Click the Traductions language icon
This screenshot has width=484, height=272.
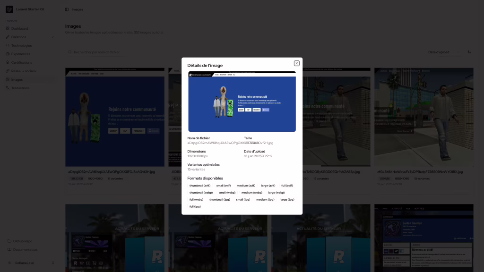pyautogui.click(x=8, y=88)
